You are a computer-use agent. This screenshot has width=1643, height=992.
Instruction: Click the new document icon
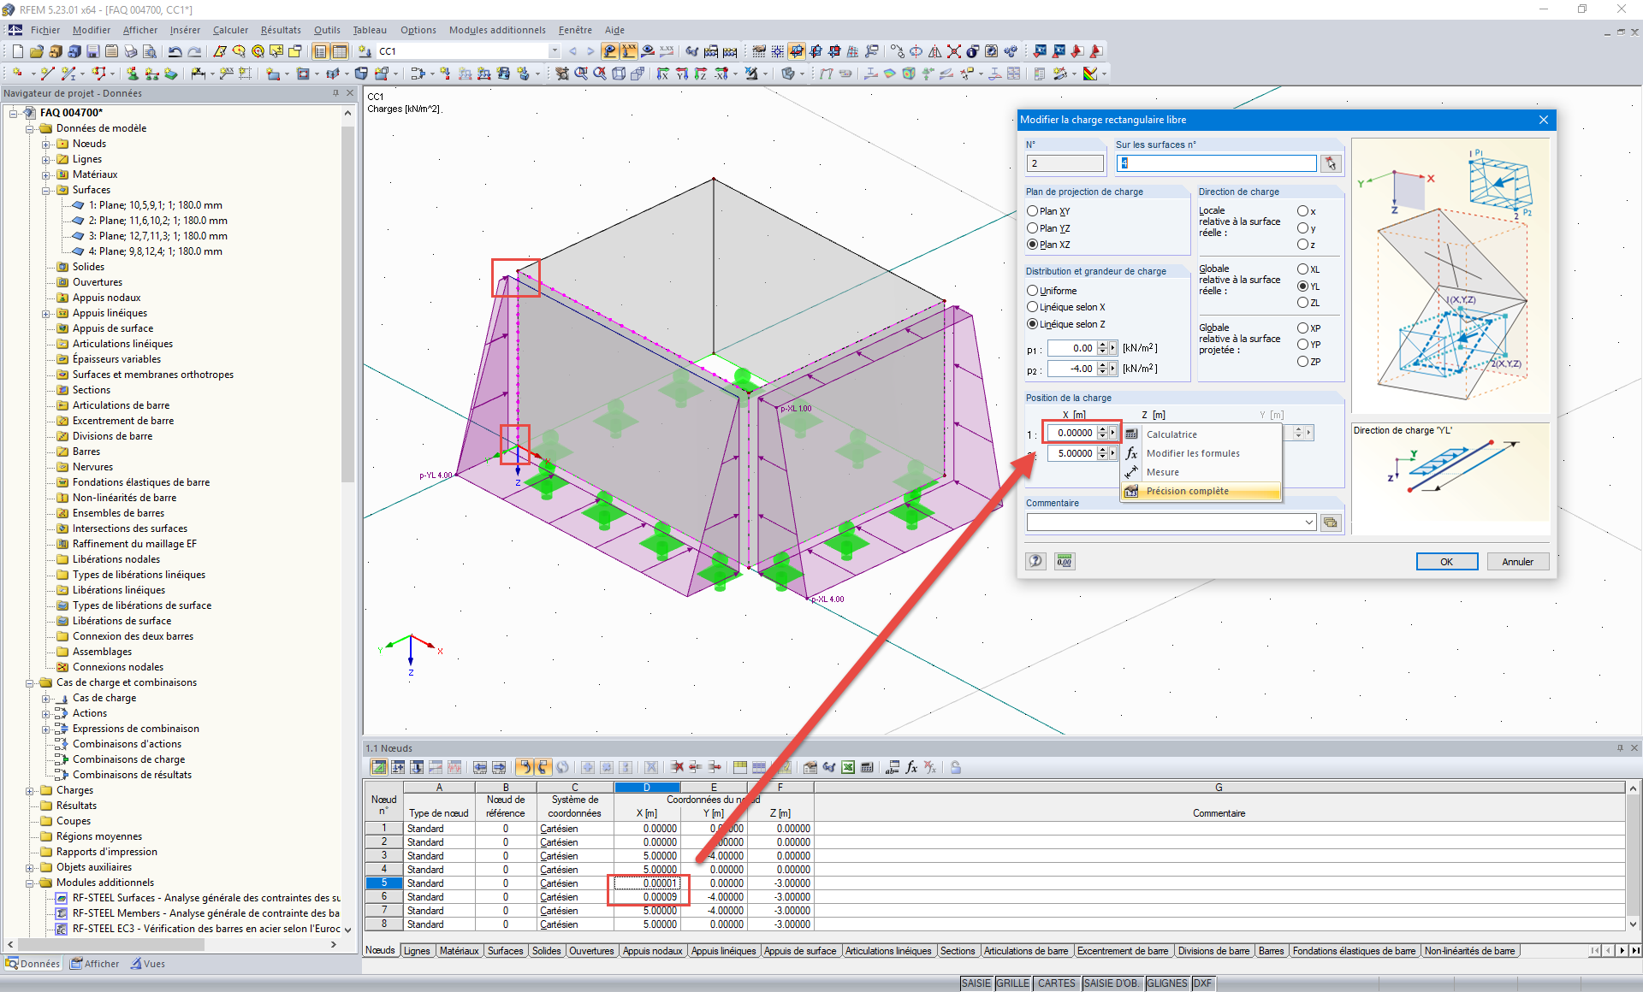17,51
